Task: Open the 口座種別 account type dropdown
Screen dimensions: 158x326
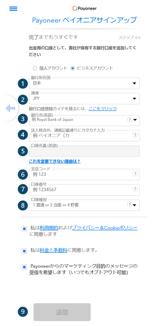Action: pyautogui.click(x=84, y=205)
